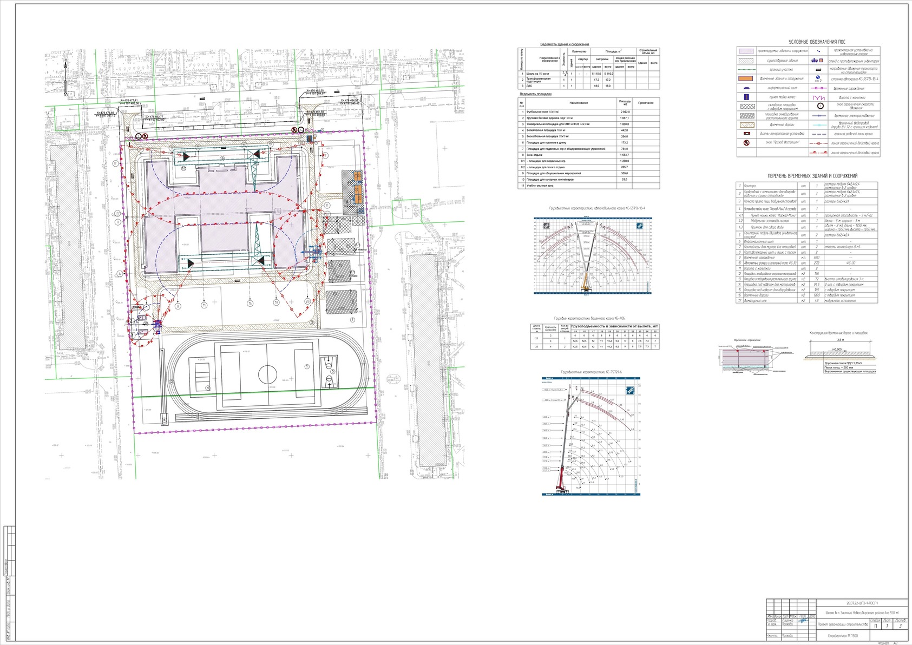
Task: Click the diesel generator legend symbol
Action: [746, 133]
